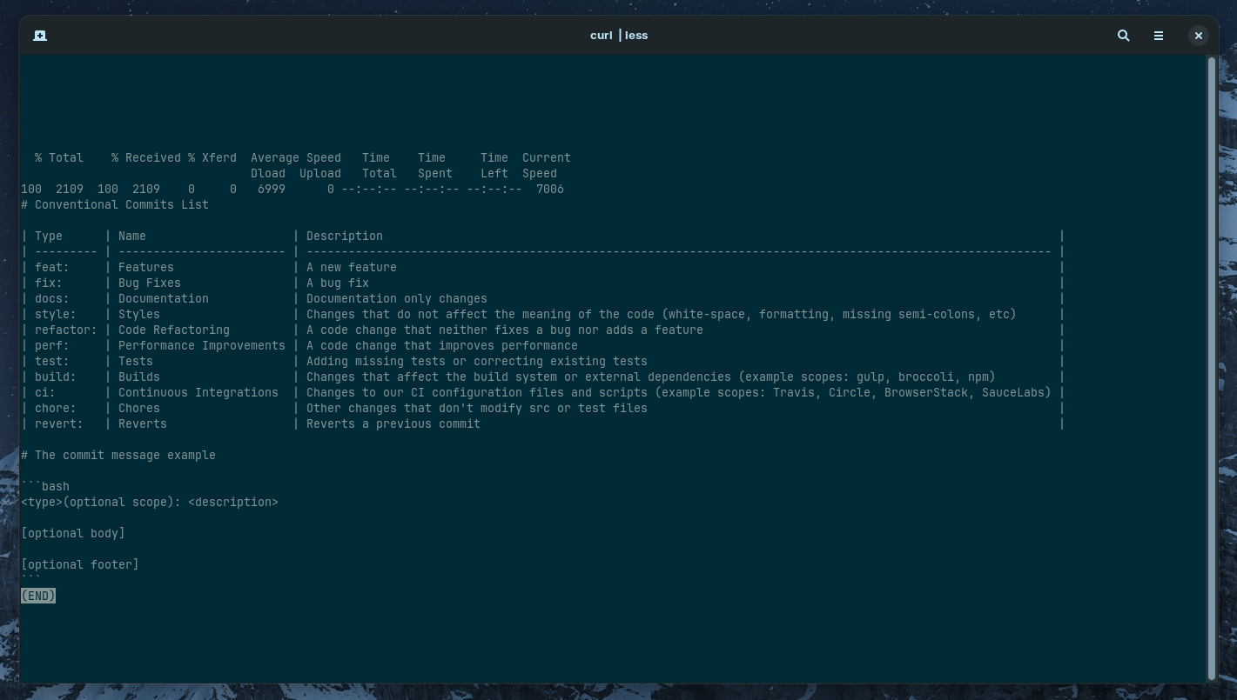Click '<type>(optional scope): <description>' line

point(150,503)
